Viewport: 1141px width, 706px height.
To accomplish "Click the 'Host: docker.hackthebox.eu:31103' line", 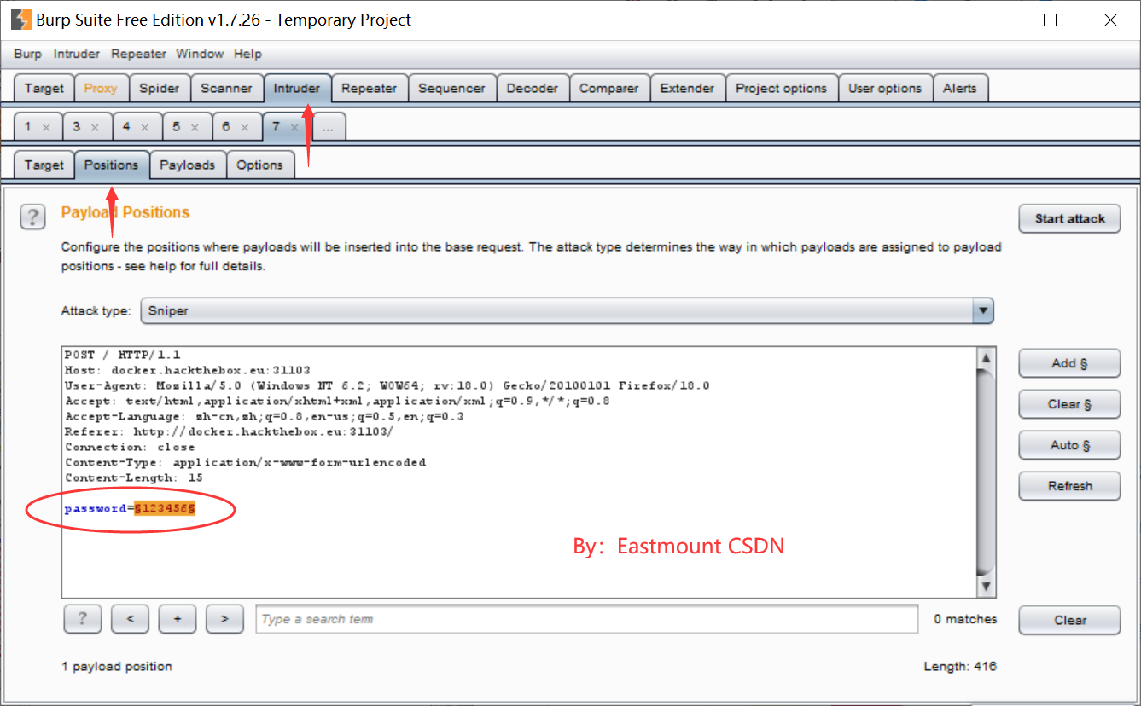I will [x=188, y=370].
